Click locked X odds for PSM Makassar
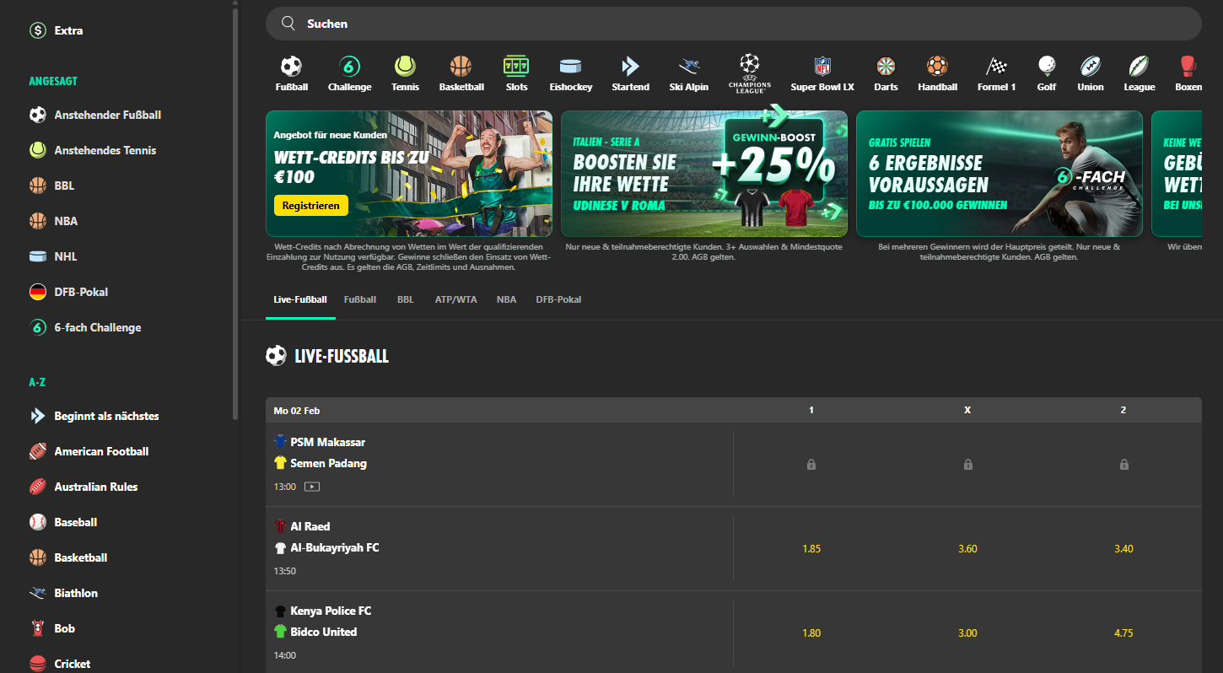The image size is (1223, 673). click(x=967, y=465)
